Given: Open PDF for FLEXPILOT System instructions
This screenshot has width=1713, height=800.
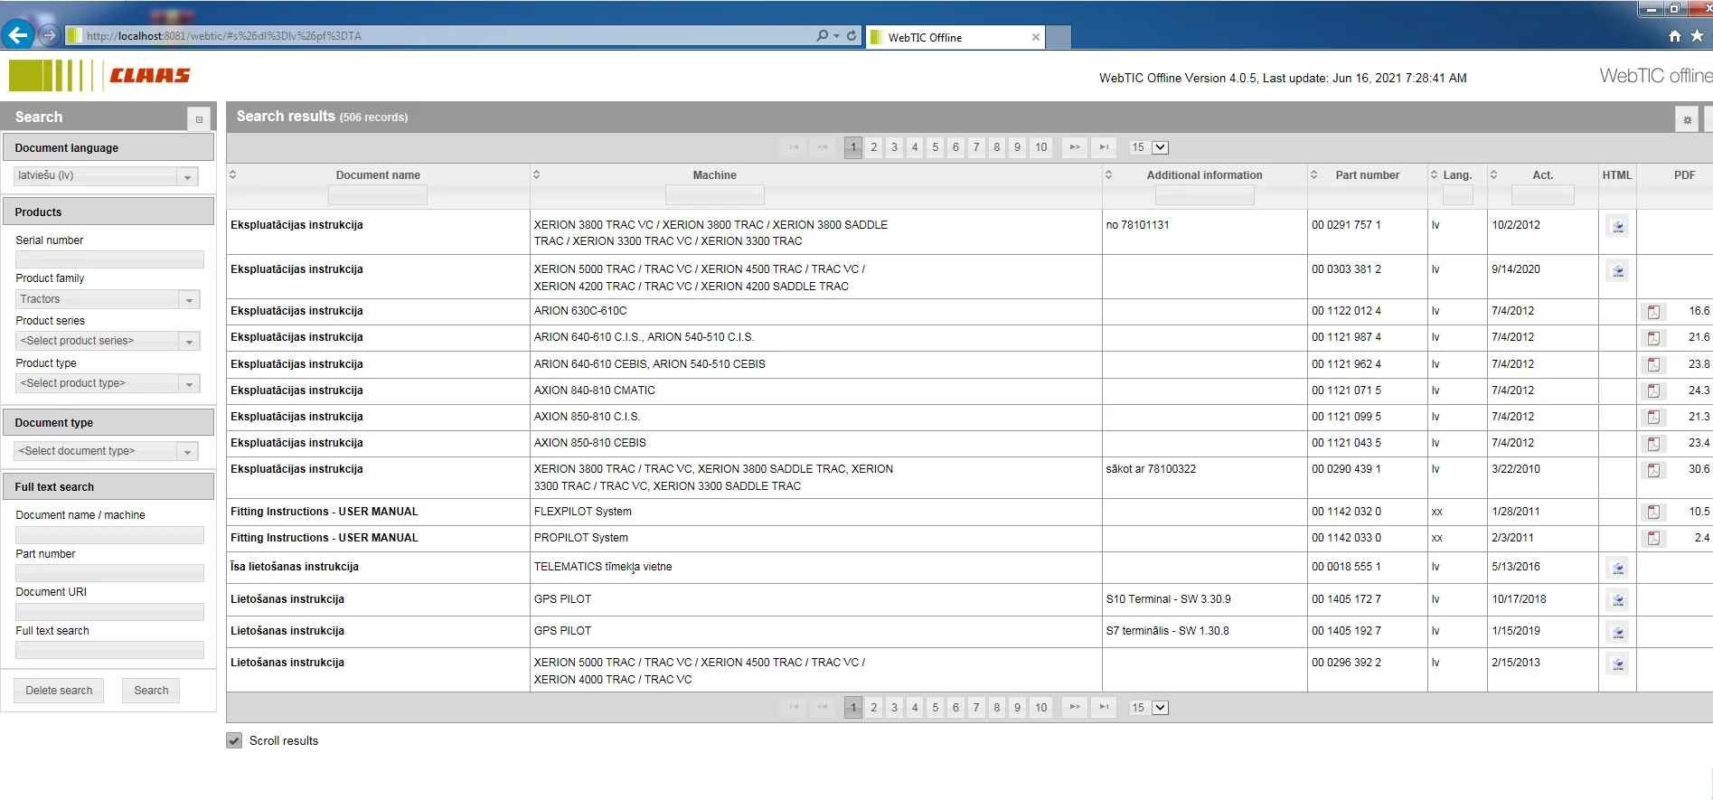Looking at the screenshot, I should [1653, 512].
